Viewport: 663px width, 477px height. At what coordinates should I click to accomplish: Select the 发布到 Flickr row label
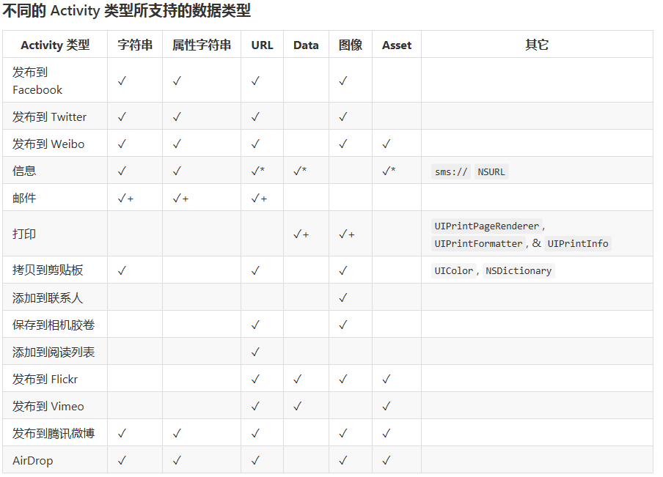(x=45, y=379)
